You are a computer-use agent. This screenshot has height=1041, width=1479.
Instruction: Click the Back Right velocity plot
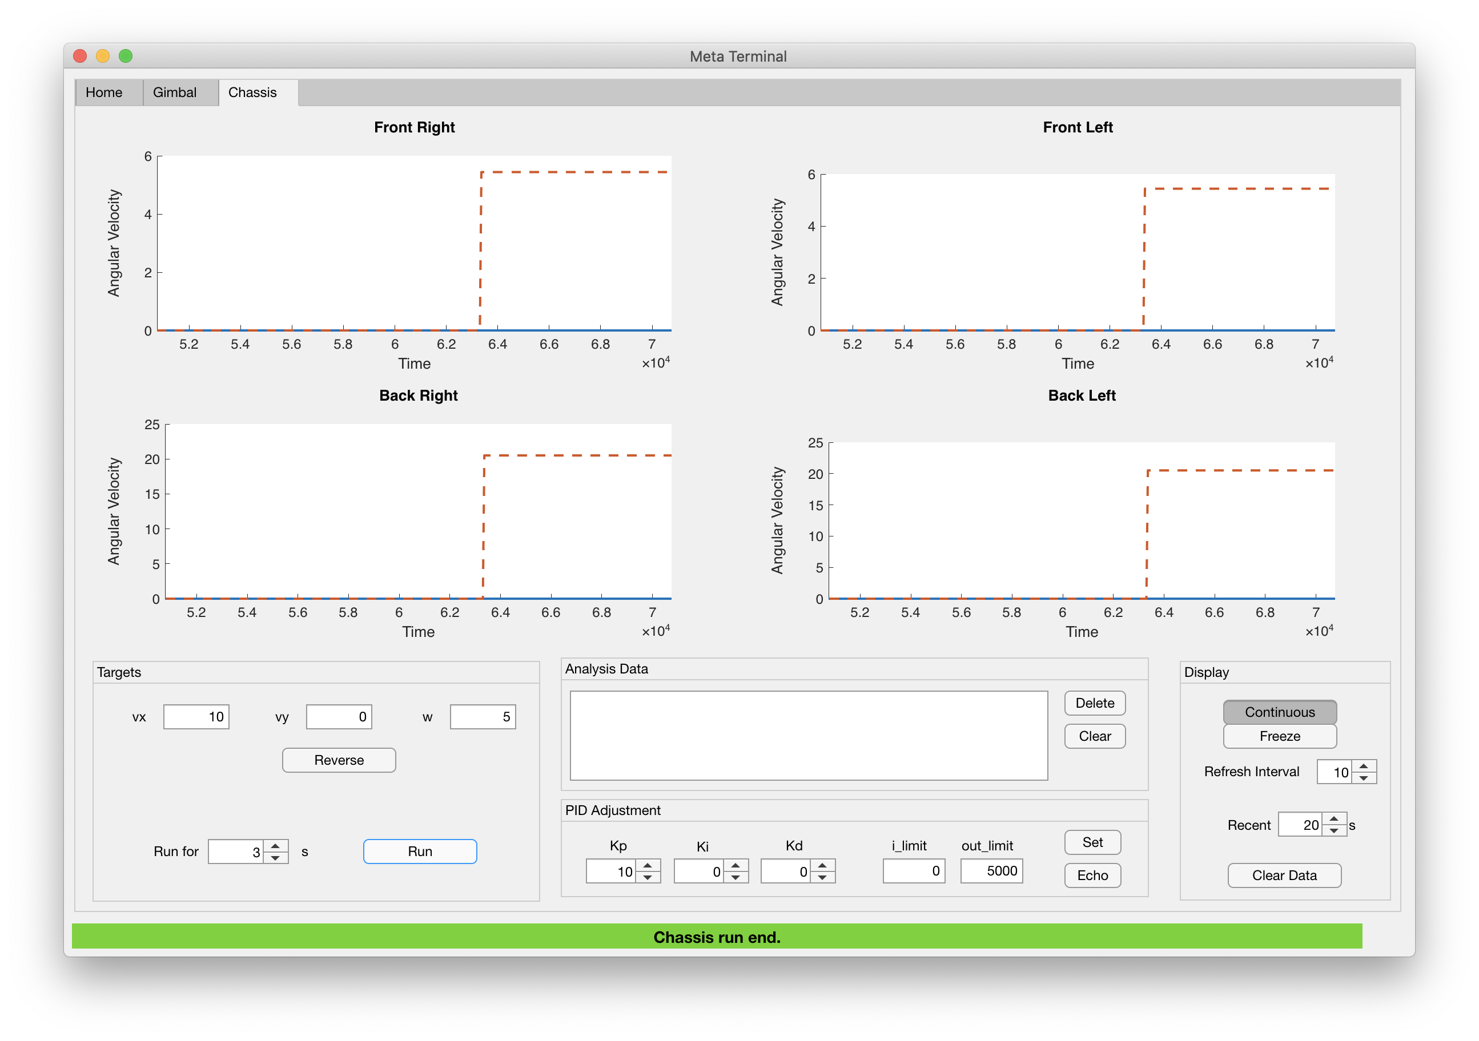(x=418, y=511)
